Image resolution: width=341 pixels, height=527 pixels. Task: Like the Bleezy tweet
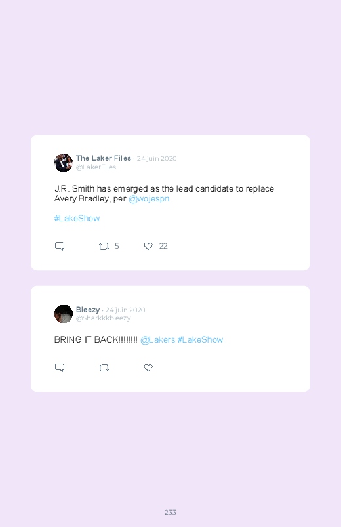(148, 368)
